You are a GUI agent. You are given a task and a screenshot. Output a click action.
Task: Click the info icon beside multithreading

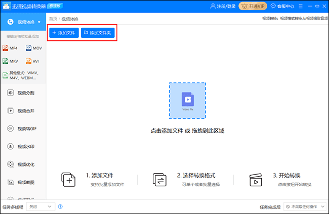click(x=60, y=206)
